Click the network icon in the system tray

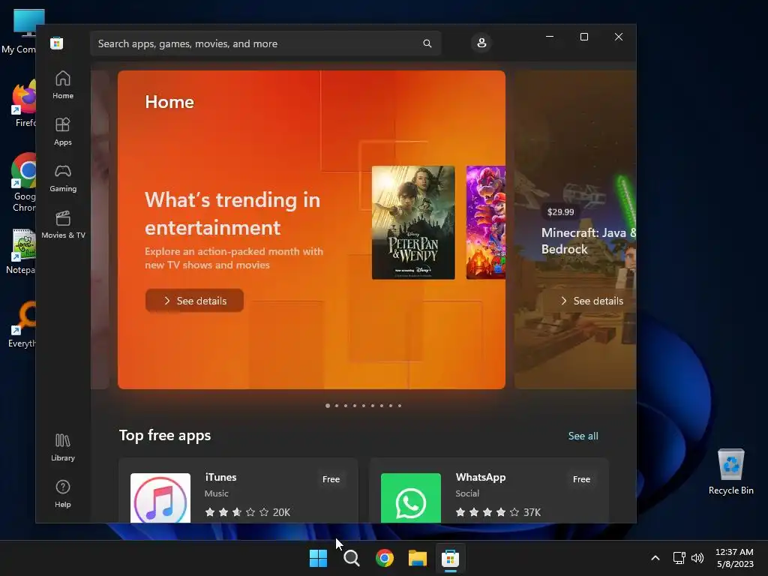(679, 558)
